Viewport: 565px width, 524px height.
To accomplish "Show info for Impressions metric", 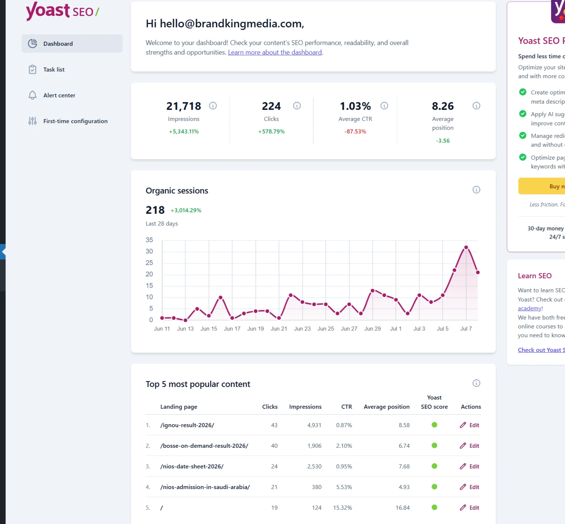I will 213,106.
